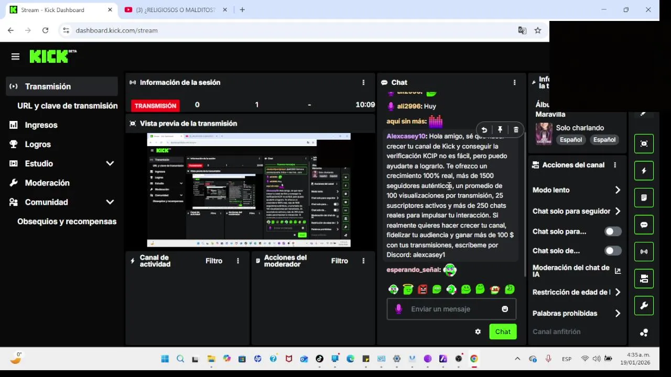Toggle the Chat solo para... switch
671x377 pixels.
613,231
